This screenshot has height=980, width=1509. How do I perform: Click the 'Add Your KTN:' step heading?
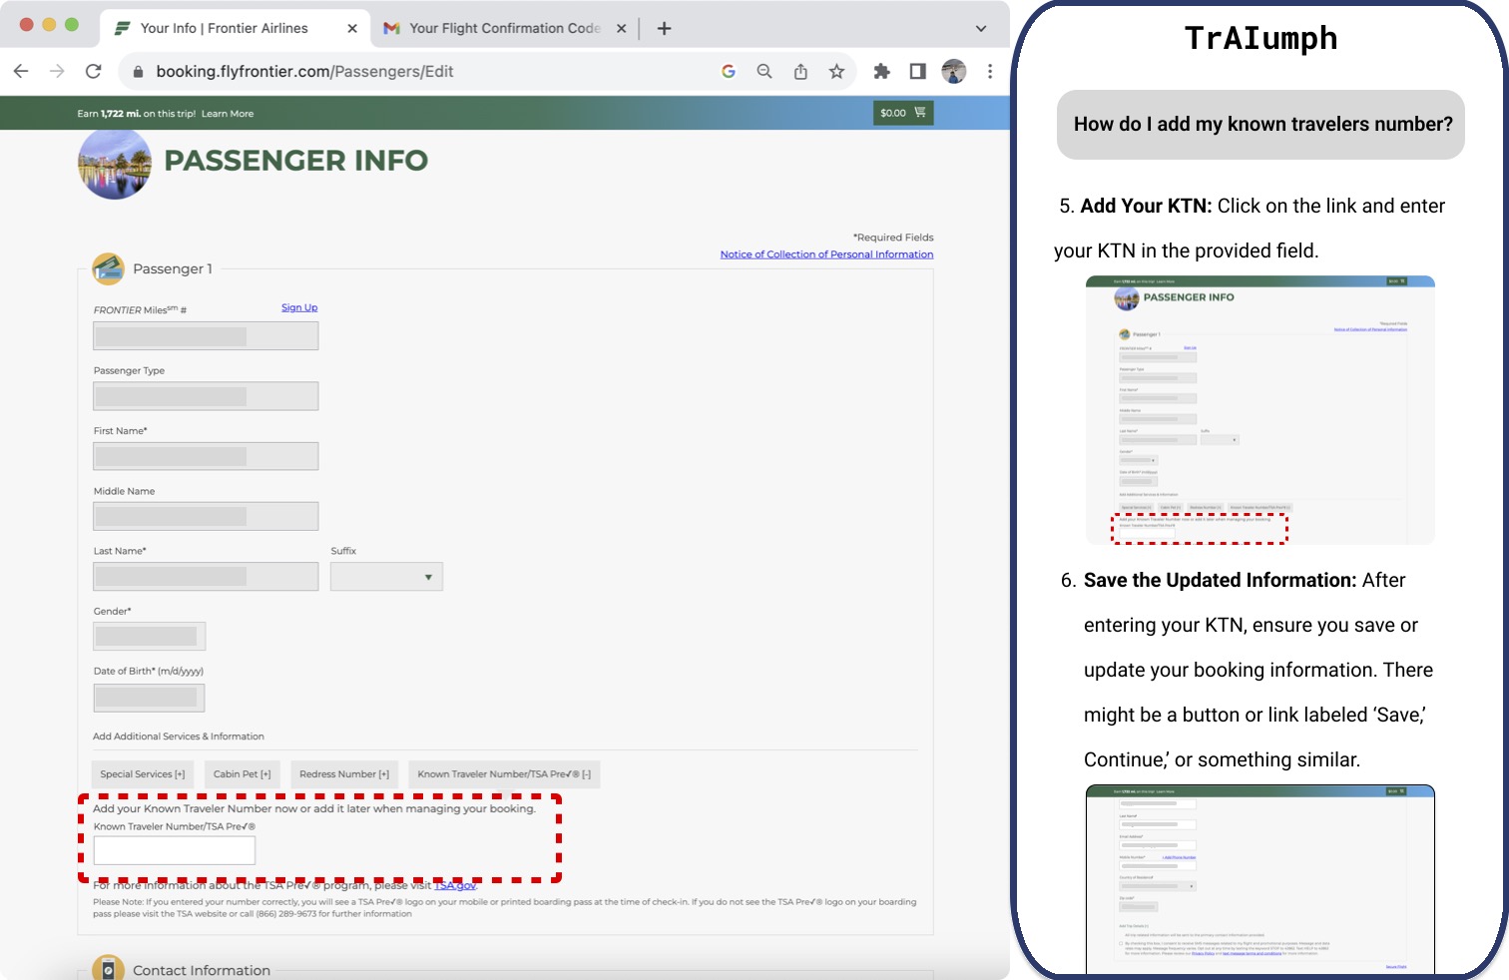tap(1146, 206)
